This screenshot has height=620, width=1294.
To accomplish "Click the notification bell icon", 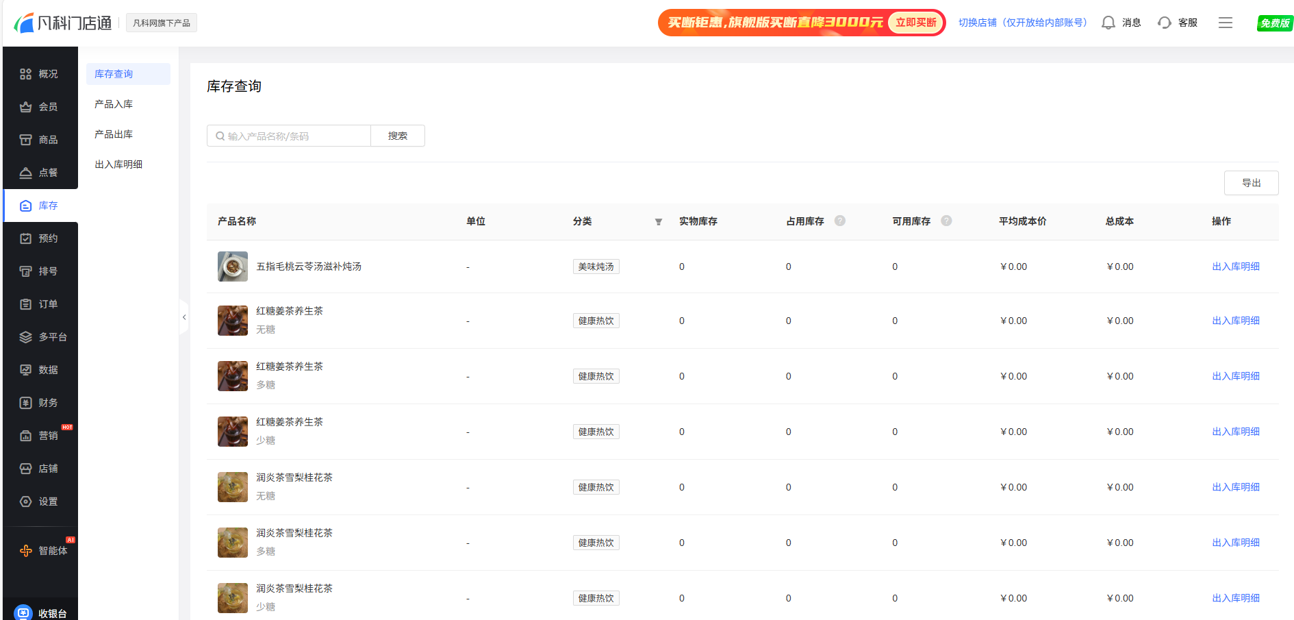I will point(1108,23).
